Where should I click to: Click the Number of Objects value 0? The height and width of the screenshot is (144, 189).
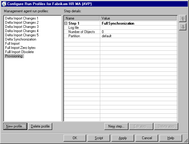point(103,32)
